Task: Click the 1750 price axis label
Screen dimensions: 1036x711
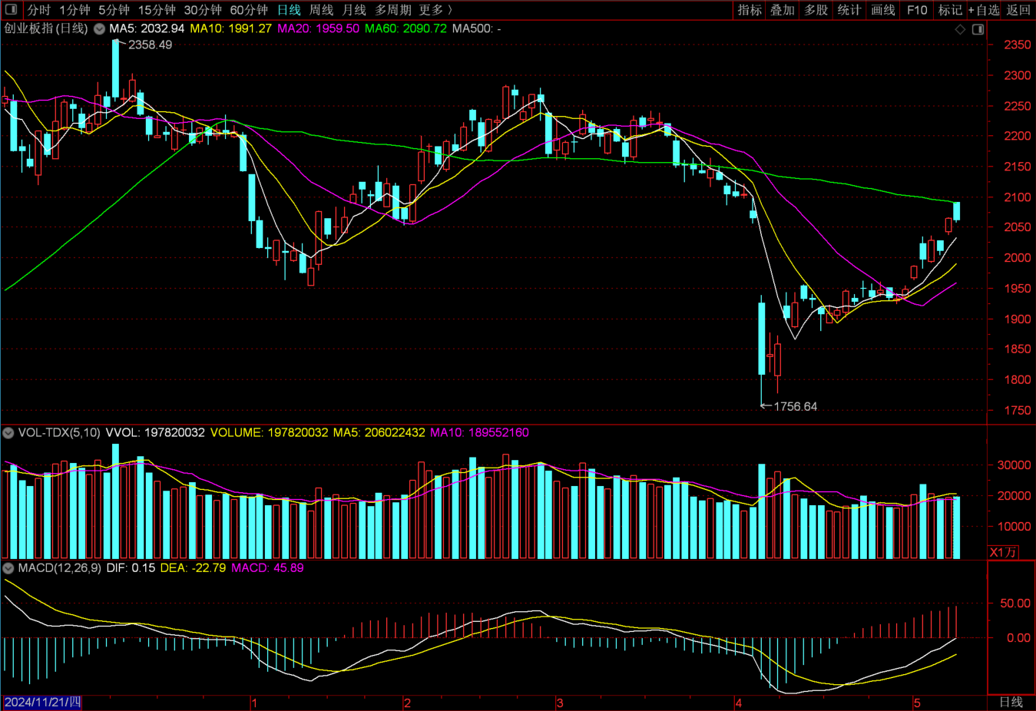Action: [x=1018, y=411]
